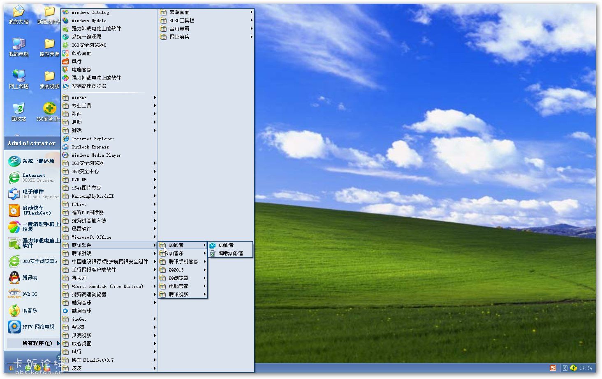Open QQ浏览器 submenu item
The image size is (602, 379).
tap(183, 278)
